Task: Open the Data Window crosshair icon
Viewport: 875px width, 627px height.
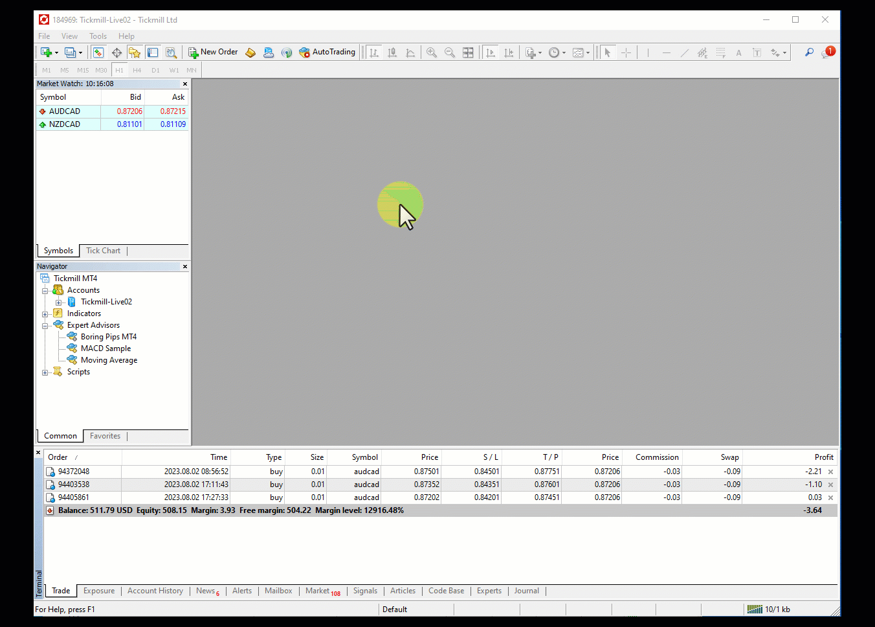Action: coord(116,52)
